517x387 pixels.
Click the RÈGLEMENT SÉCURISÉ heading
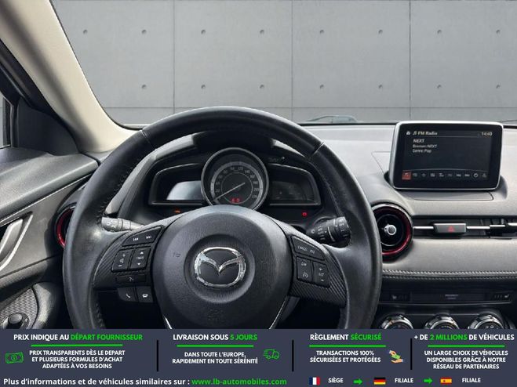pyautogui.click(x=345, y=338)
